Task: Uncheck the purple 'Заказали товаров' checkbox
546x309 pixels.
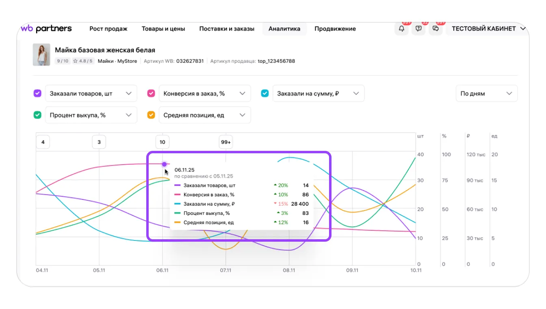Action: pos(37,93)
